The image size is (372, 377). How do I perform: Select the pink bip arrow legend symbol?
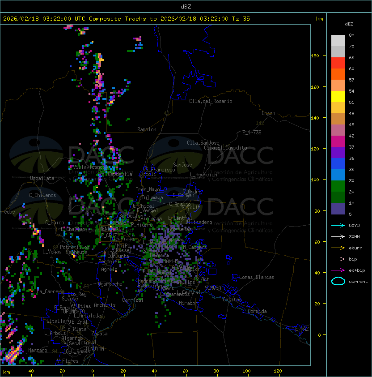click(338, 259)
